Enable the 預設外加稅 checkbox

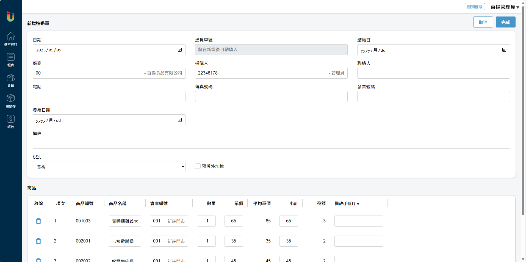(x=198, y=166)
